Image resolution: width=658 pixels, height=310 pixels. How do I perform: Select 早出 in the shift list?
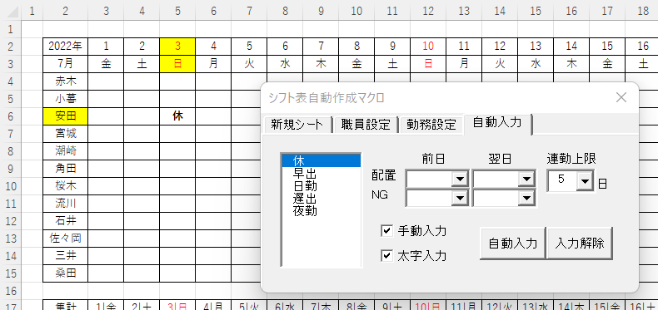click(322, 174)
